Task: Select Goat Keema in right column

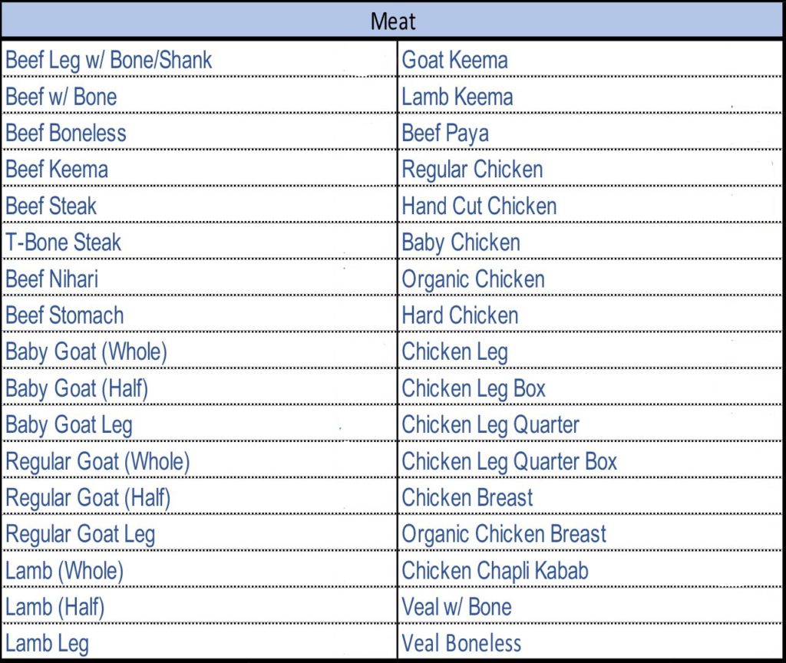Action: (x=454, y=60)
